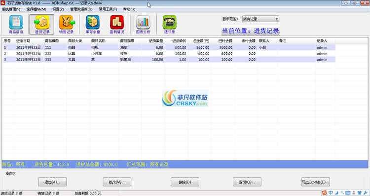Open the 管理数据库(D) menu

[x=81, y=9]
